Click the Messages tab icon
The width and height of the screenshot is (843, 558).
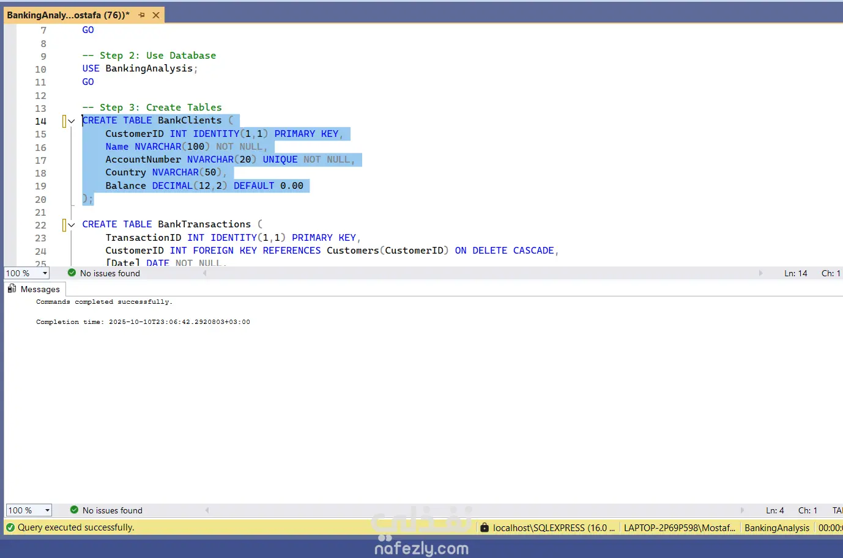pyautogui.click(x=12, y=289)
